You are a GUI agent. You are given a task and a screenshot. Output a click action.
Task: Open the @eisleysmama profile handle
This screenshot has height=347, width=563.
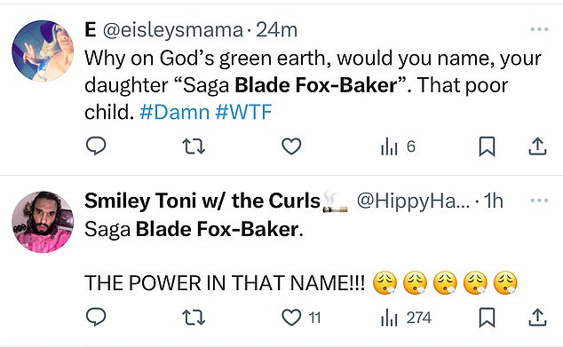click(x=173, y=30)
